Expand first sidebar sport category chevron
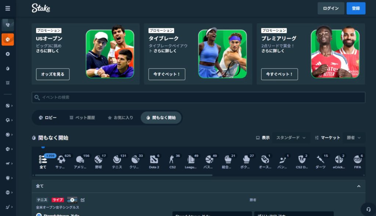The image size is (376, 216). (12, 106)
